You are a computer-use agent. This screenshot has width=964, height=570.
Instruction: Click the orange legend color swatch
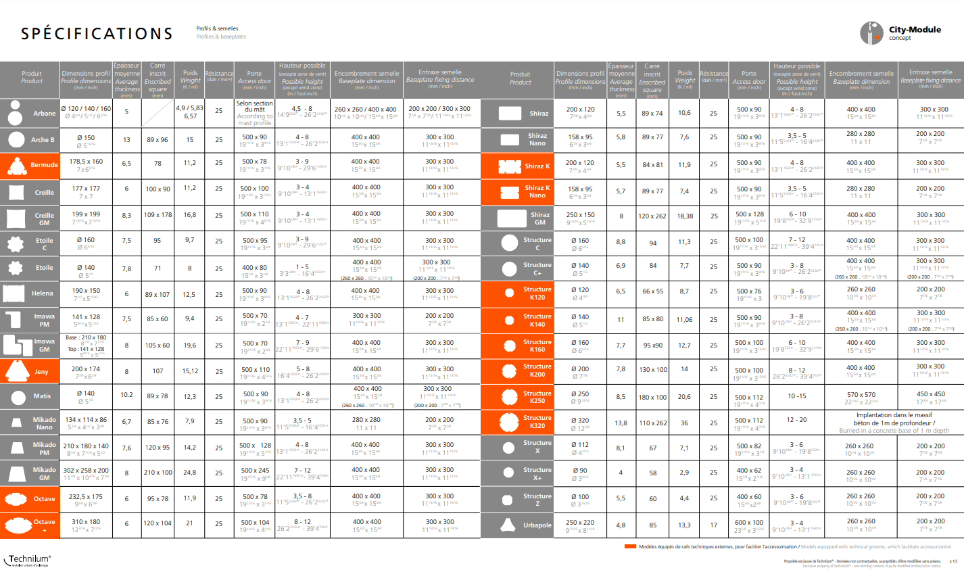pos(630,546)
